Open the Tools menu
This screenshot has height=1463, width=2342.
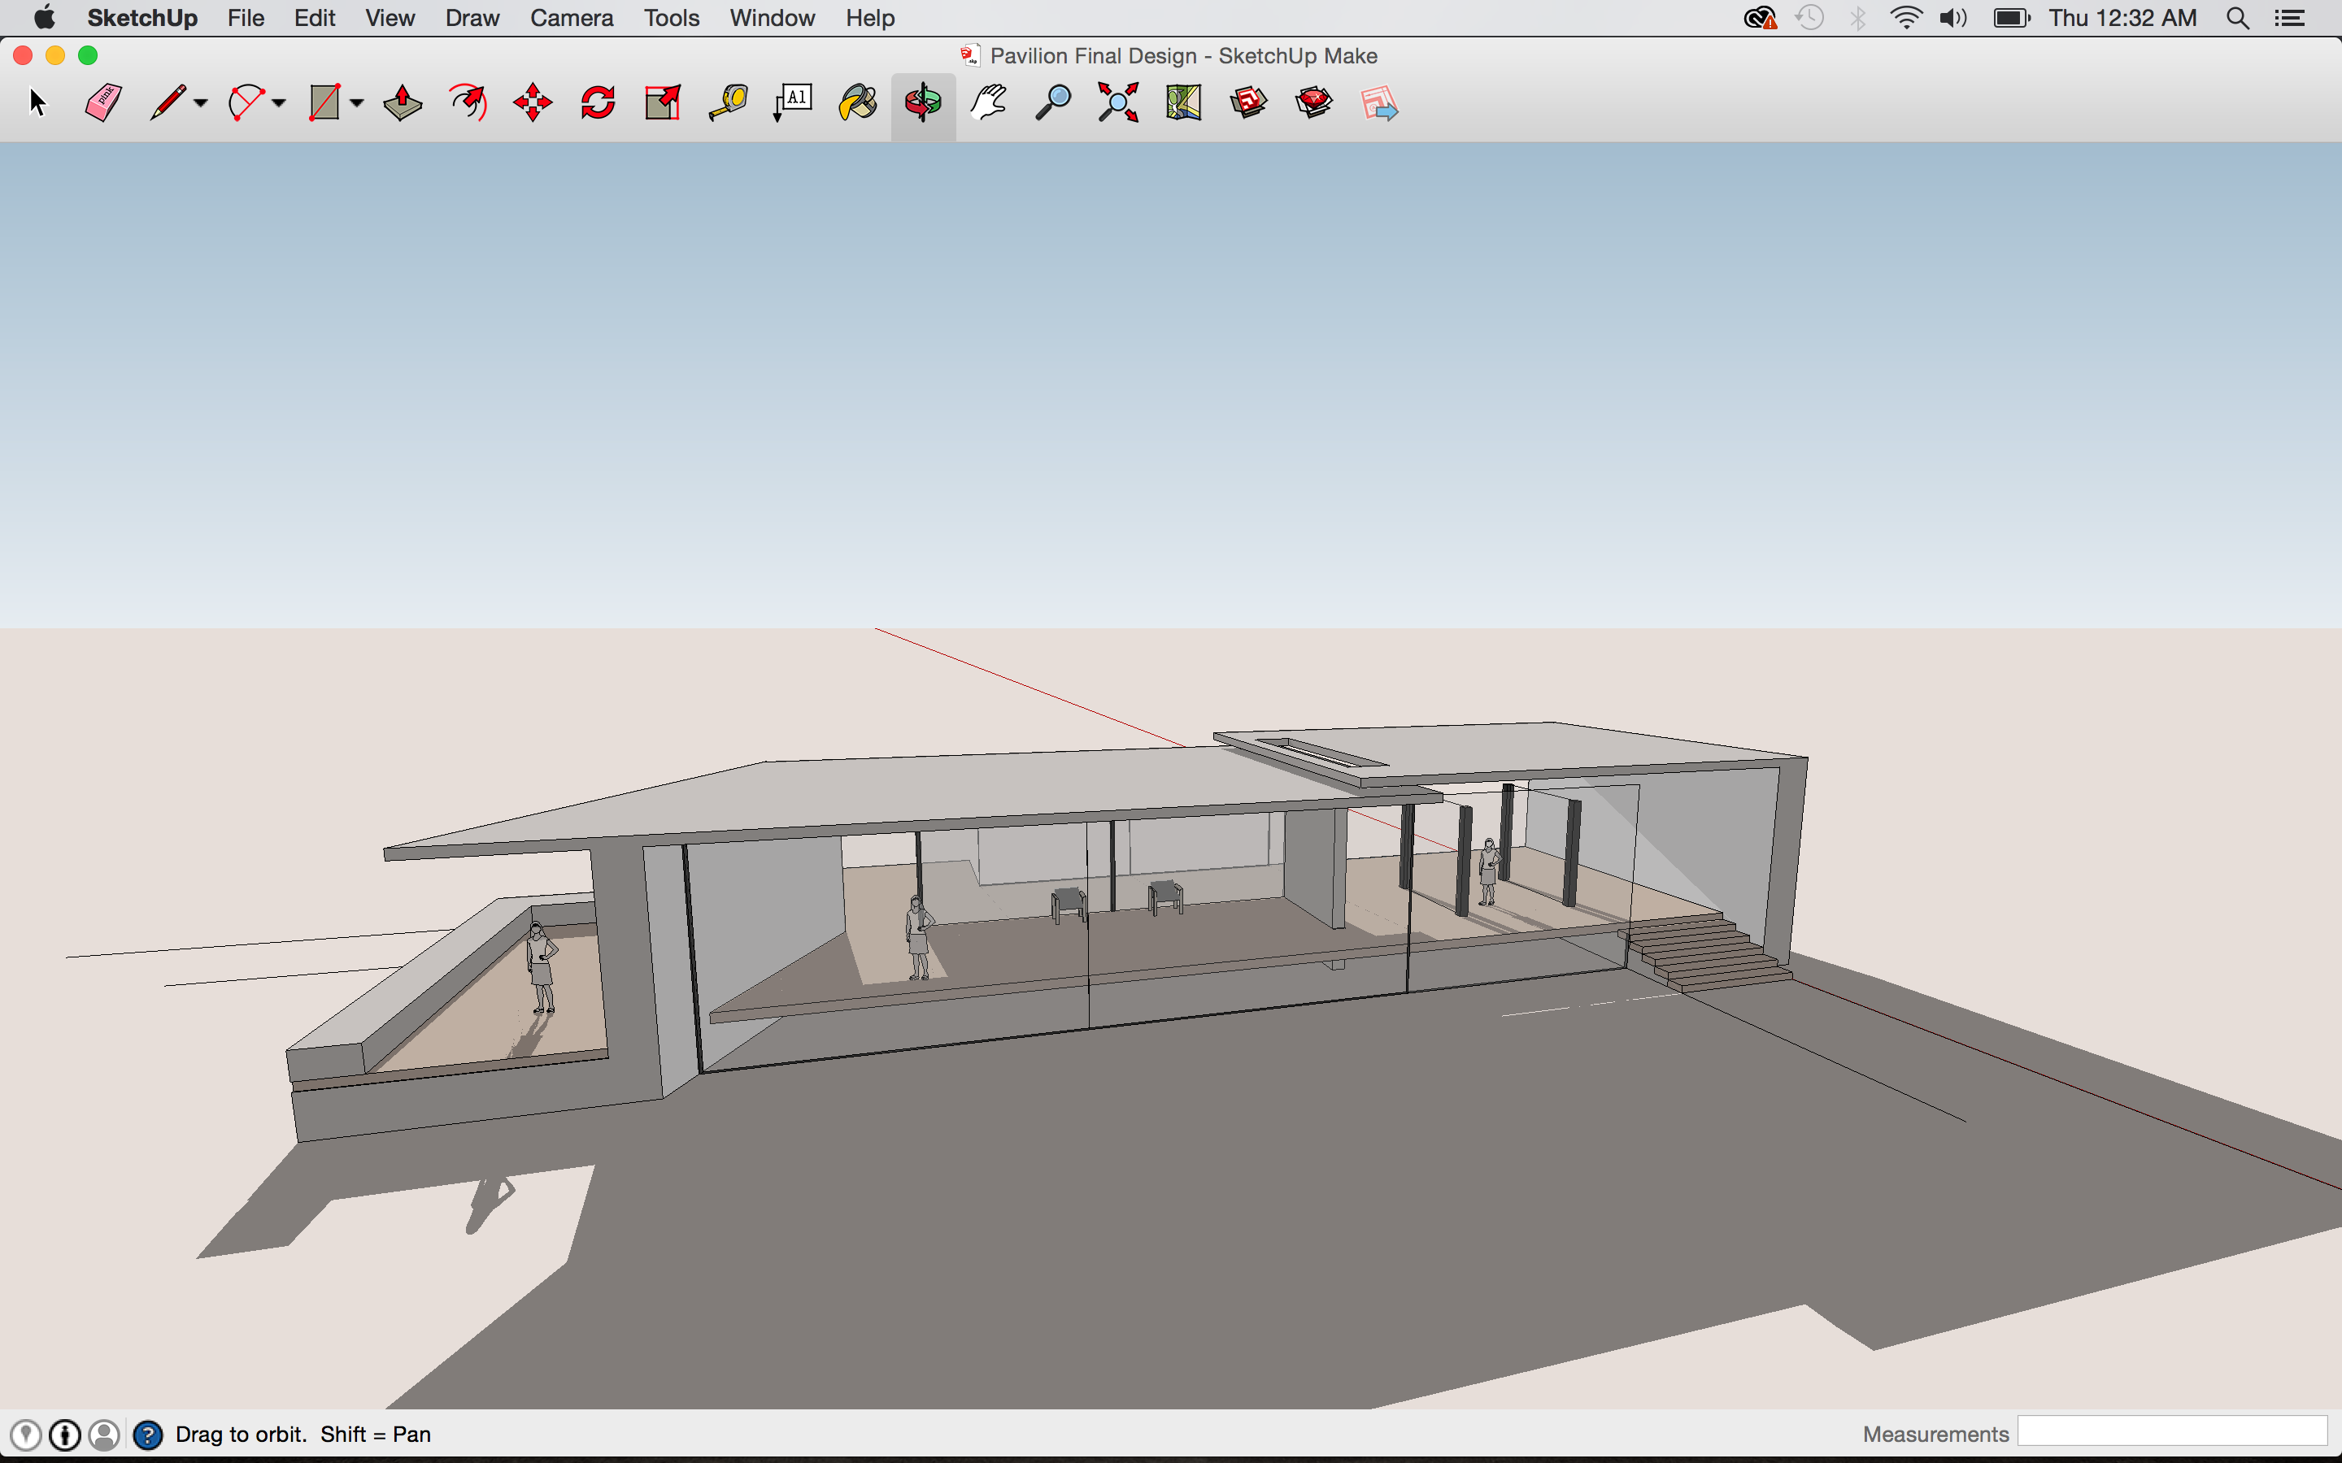tap(672, 17)
